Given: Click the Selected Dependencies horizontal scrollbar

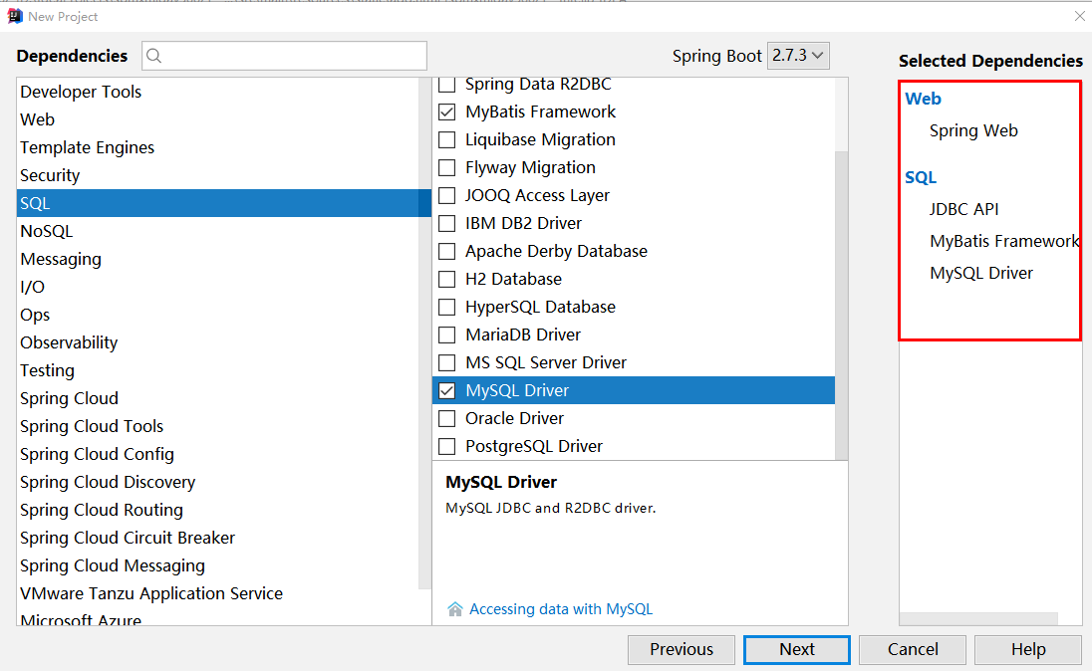Looking at the screenshot, I should tap(978, 619).
